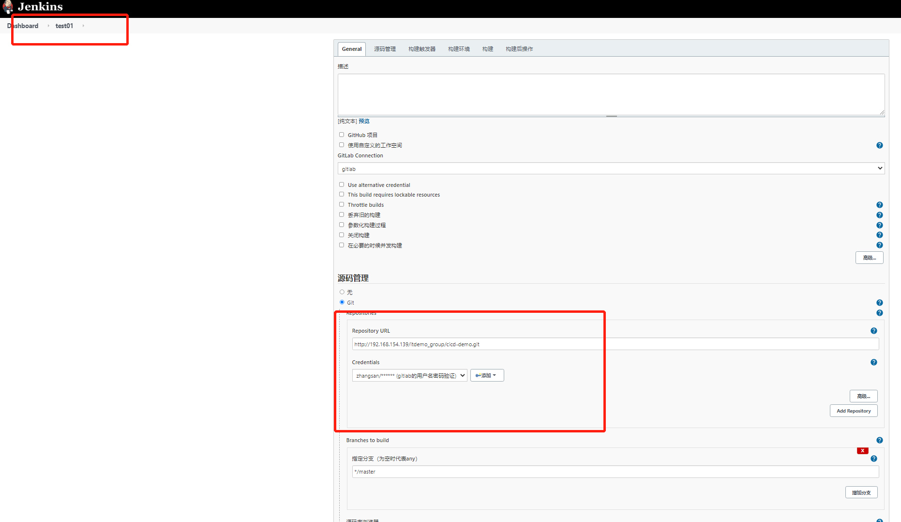Expand breadcrumb arrow after test01
This screenshot has width=901, height=522.
click(83, 26)
